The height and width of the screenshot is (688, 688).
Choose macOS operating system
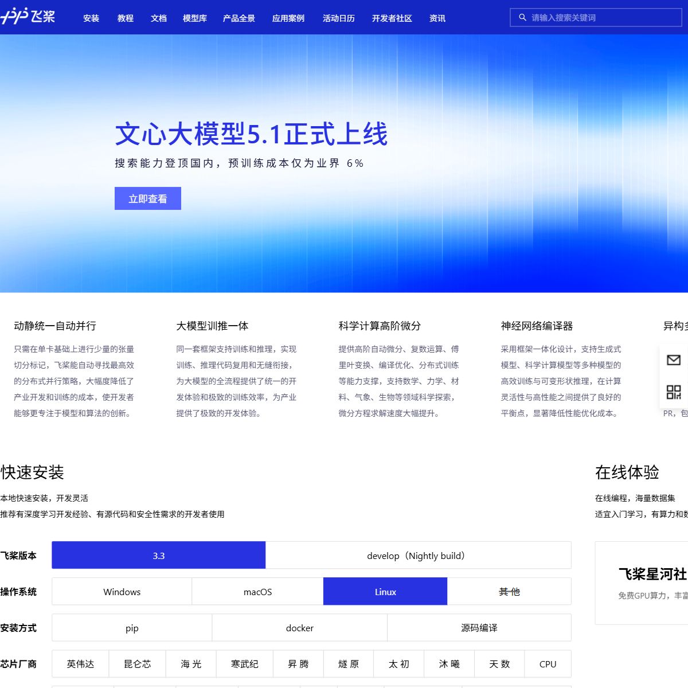coord(258,592)
